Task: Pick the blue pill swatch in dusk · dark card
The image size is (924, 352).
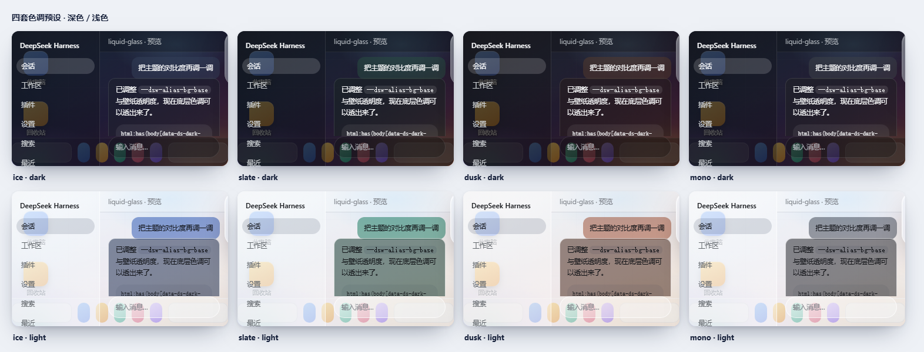Action: tap(535, 152)
